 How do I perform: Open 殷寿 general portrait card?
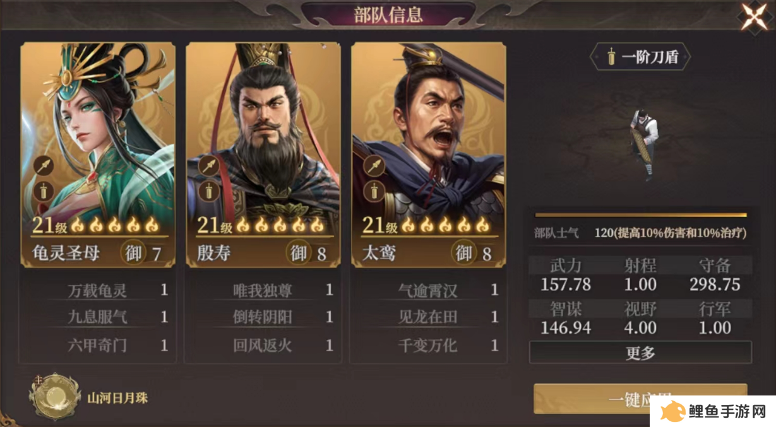click(263, 155)
